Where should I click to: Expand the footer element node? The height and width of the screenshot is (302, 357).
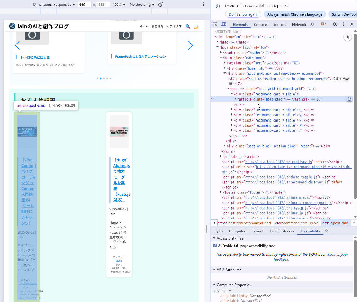(221, 192)
